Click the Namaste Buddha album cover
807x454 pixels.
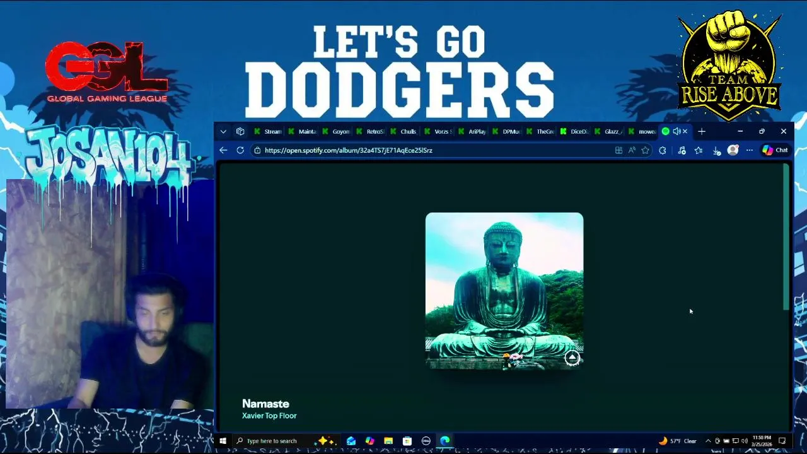[504, 291]
